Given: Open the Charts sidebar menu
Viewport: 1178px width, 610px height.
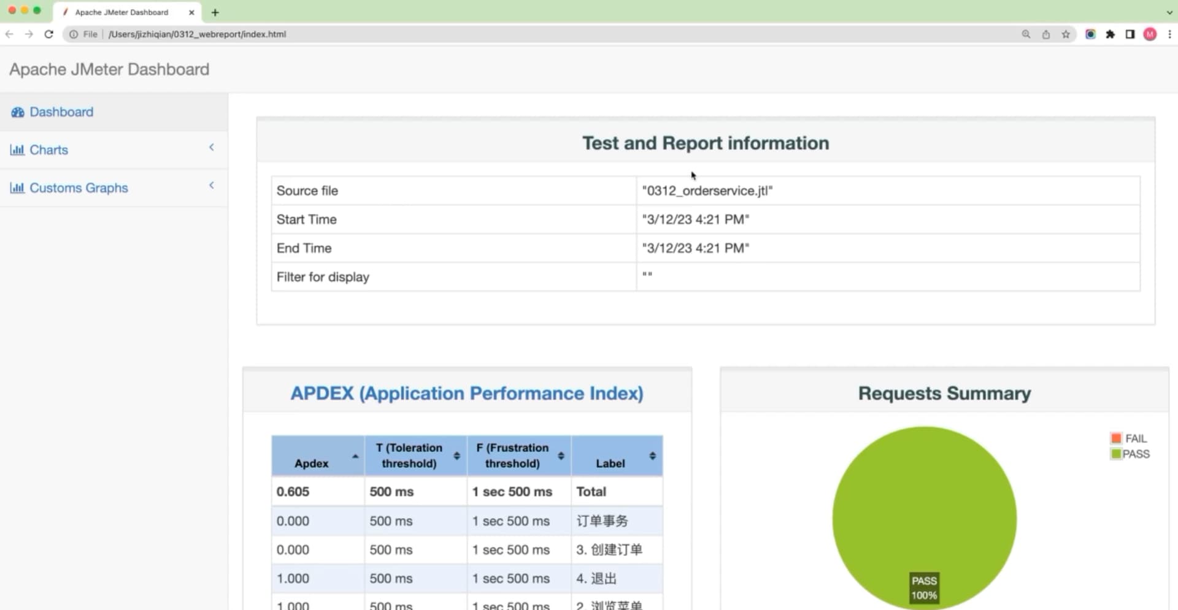Looking at the screenshot, I should tap(48, 150).
